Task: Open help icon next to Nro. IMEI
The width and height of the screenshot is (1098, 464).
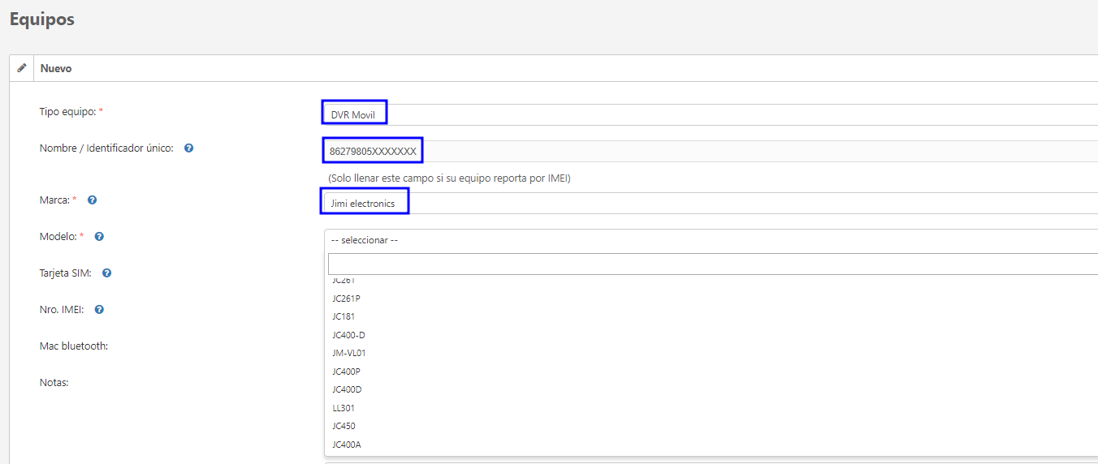Action: [99, 310]
